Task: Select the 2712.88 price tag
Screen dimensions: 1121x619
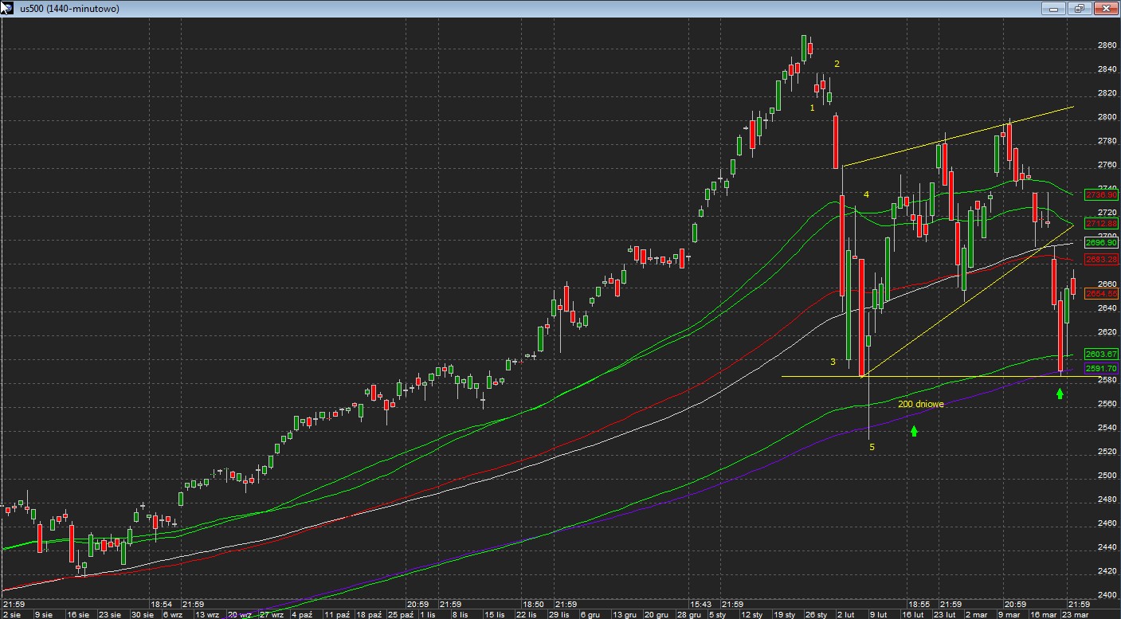Action: click(1102, 224)
